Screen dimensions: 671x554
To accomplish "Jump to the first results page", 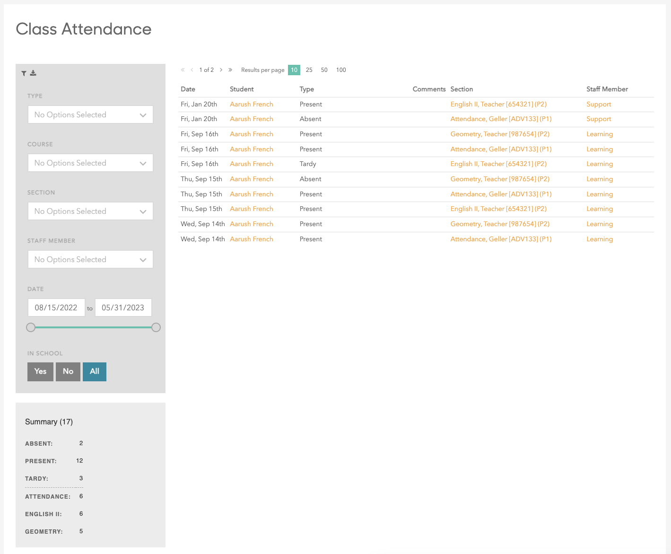I will point(183,70).
